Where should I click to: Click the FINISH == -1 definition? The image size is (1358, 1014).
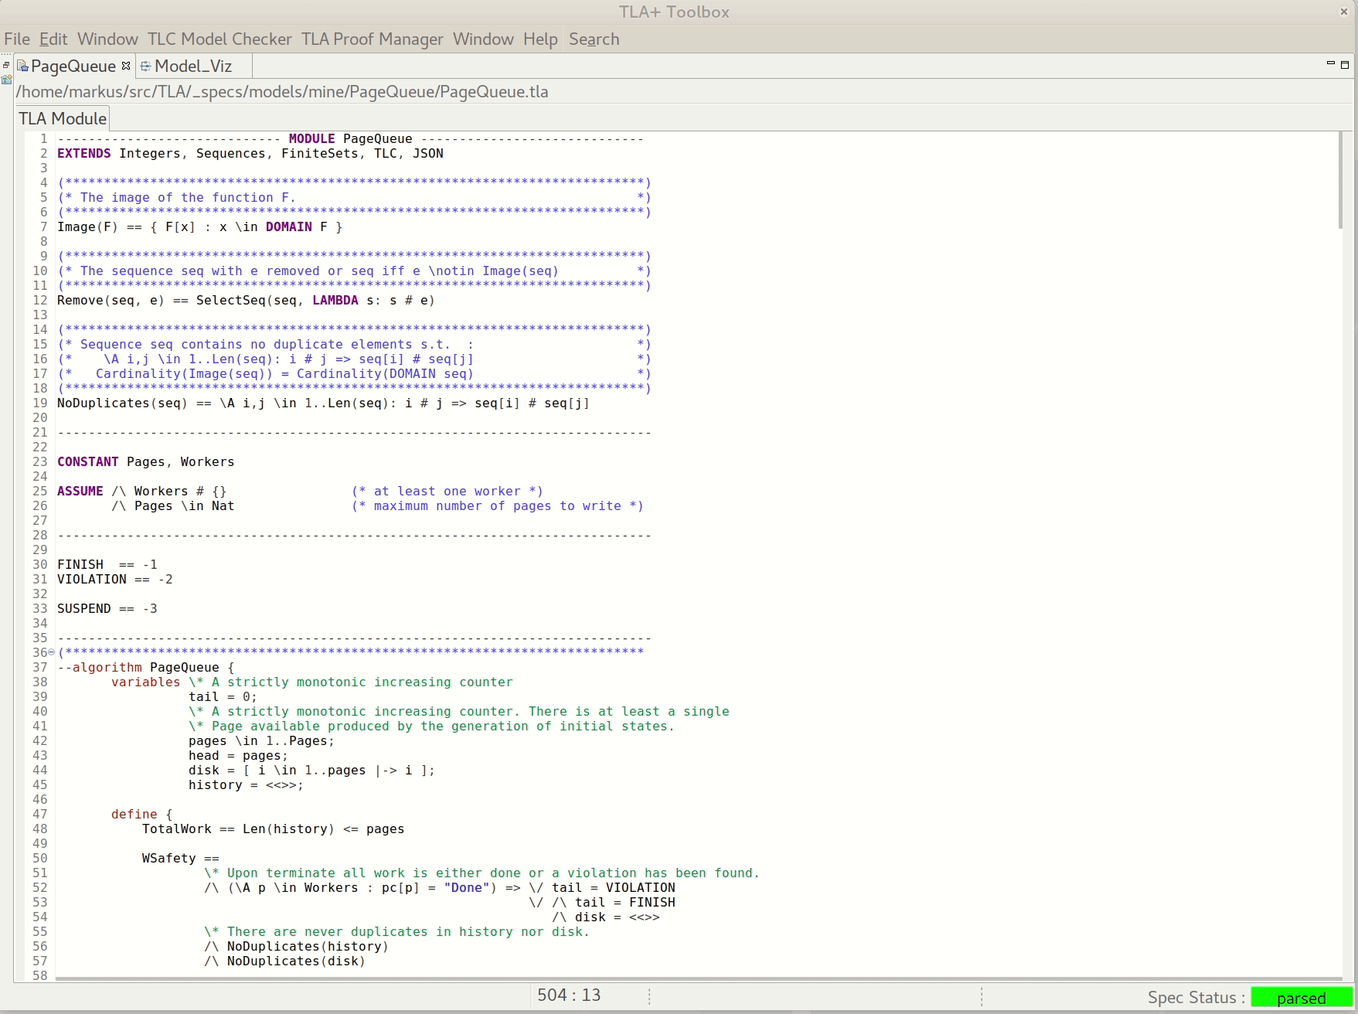tap(107, 565)
